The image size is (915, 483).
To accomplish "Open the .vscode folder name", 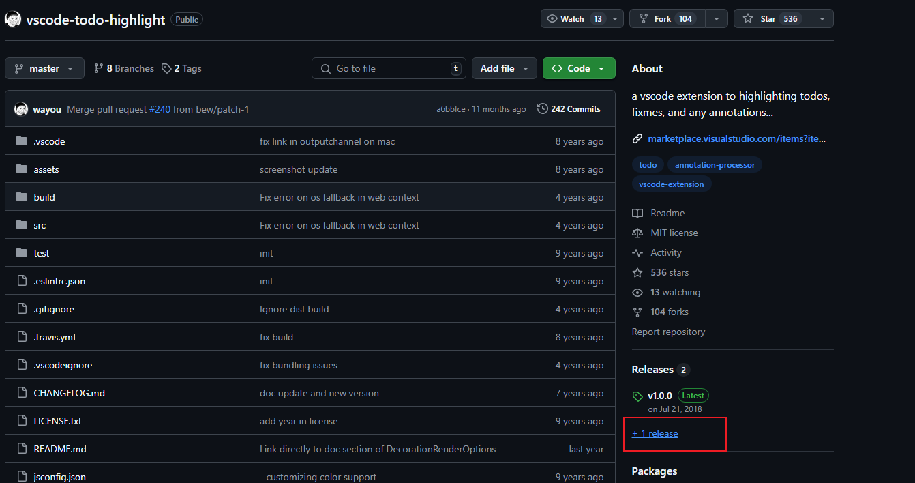I will tap(49, 141).
